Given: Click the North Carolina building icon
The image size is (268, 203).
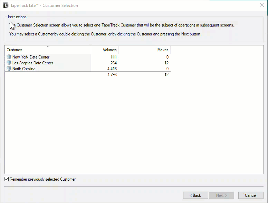Looking at the screenshot, I should point(9,68).
